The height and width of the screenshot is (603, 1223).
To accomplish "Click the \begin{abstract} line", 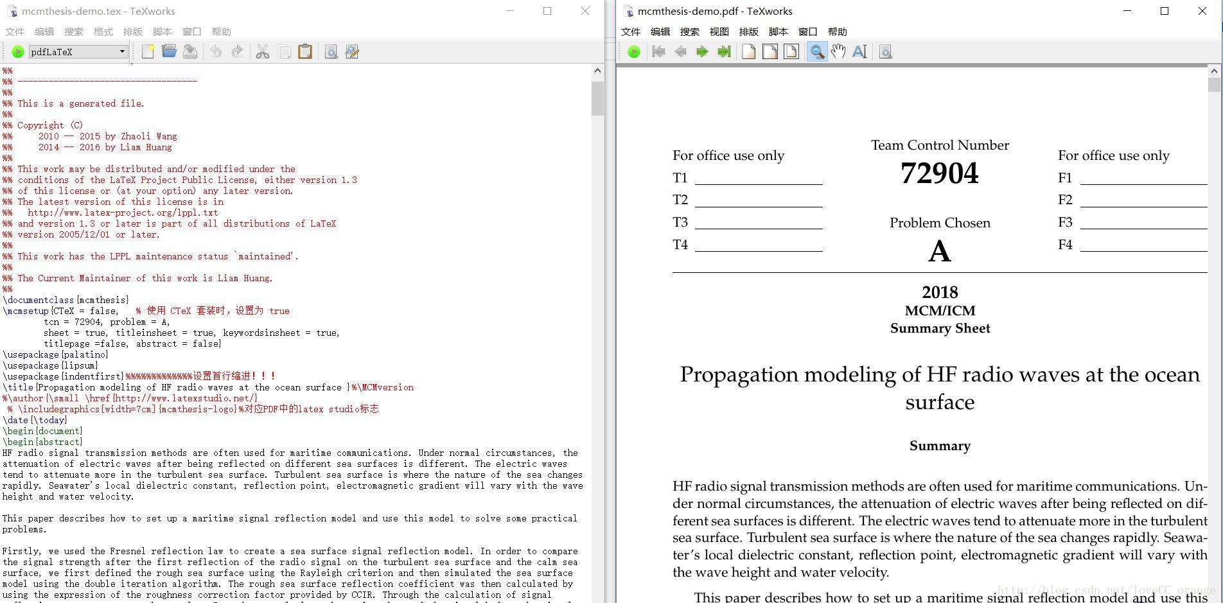I will point(43,442).
